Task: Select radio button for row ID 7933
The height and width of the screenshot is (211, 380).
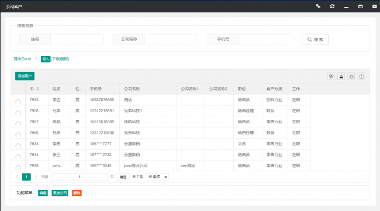Action: (x=18, y=146)
